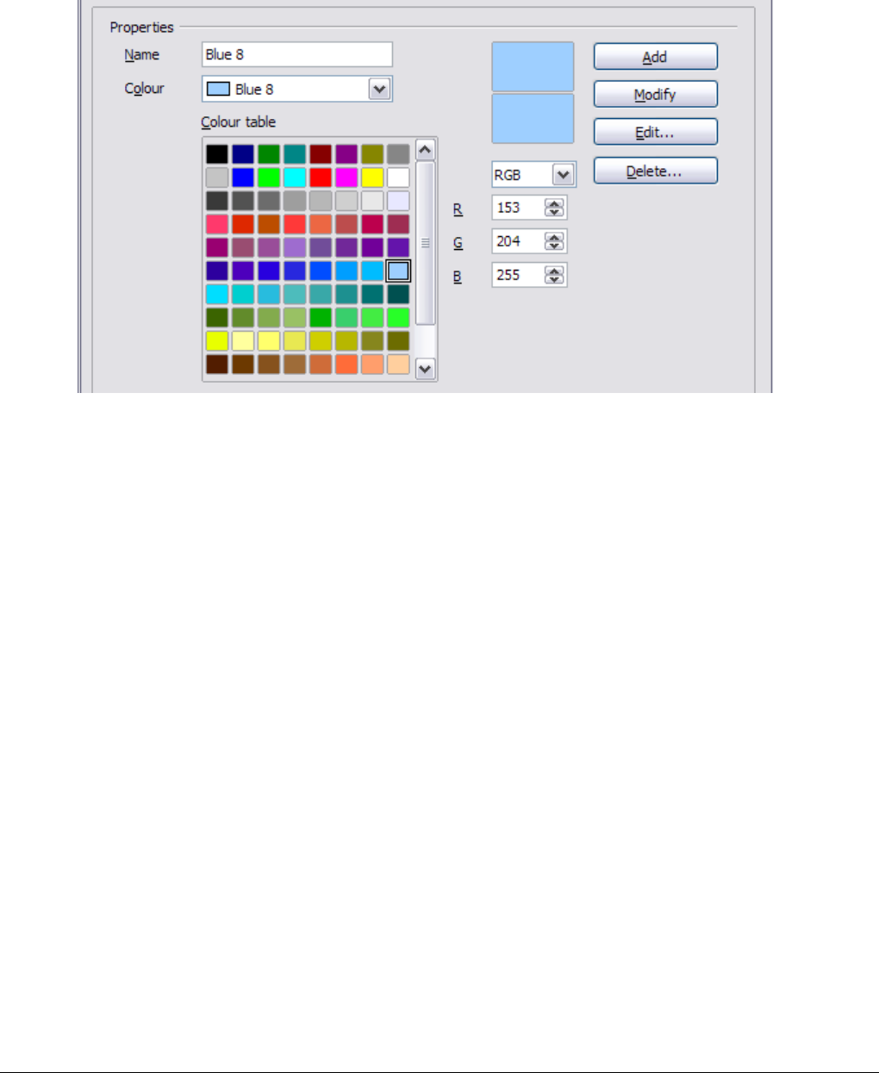
Task: Increase the B value with the spinner up arrow
Action: tap(554, 271)
